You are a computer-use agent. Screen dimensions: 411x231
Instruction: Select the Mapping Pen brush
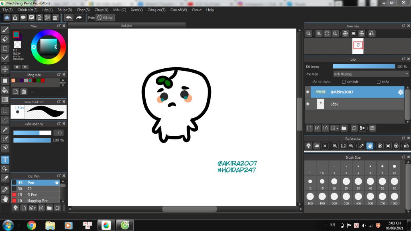(35, 201)
